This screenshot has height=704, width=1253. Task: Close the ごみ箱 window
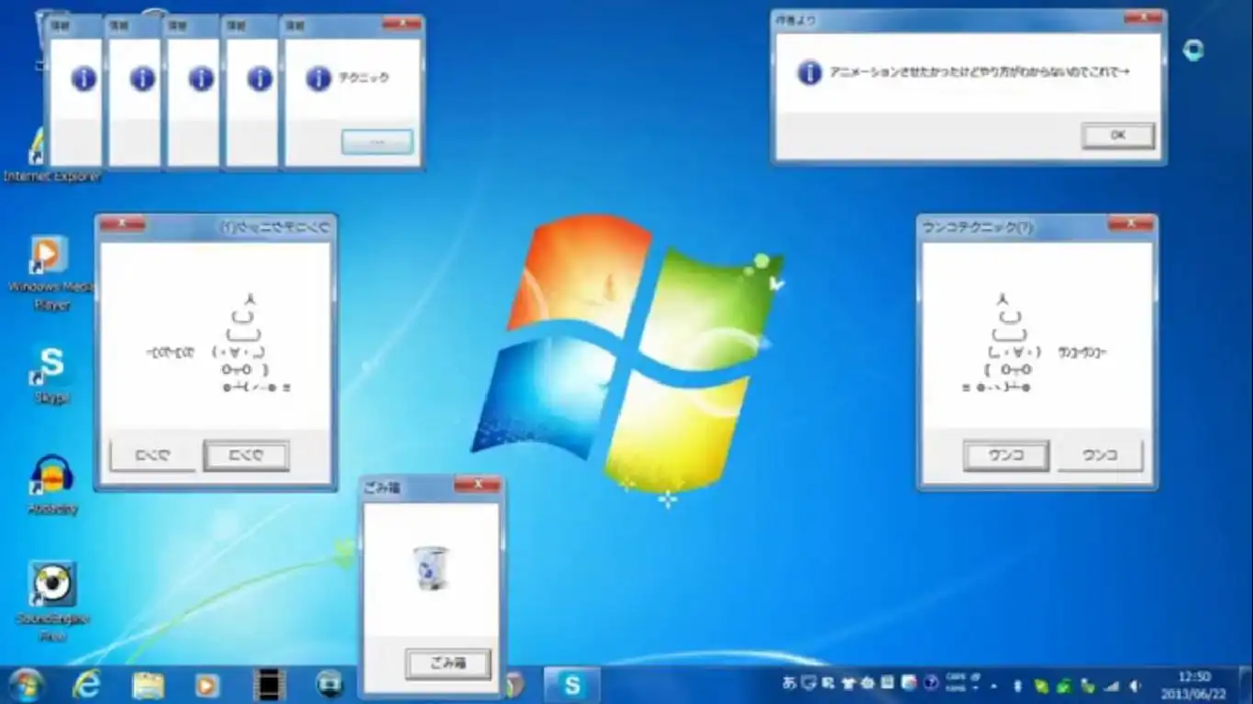pos(477,485)
